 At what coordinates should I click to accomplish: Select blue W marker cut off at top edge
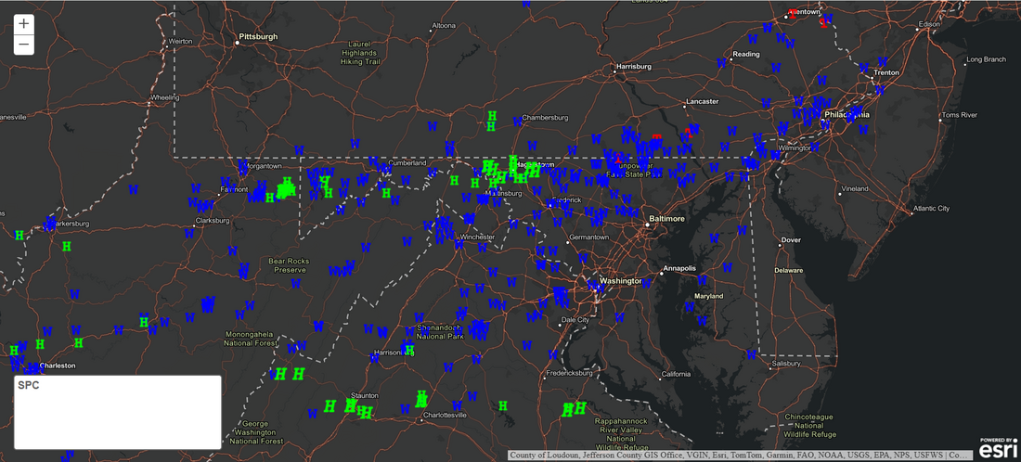pyautogui.click(x=526, y=3)
